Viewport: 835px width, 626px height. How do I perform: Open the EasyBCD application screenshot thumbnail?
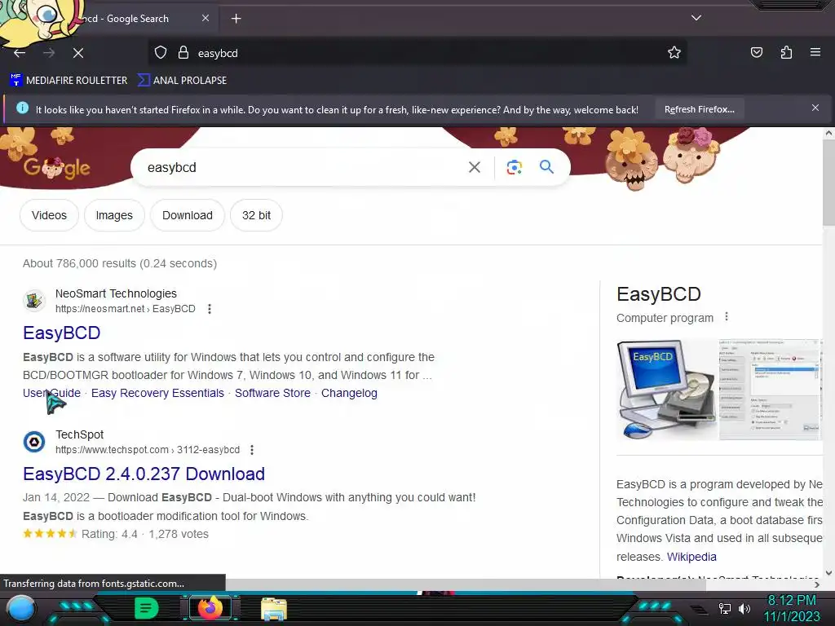pos(771,389)
